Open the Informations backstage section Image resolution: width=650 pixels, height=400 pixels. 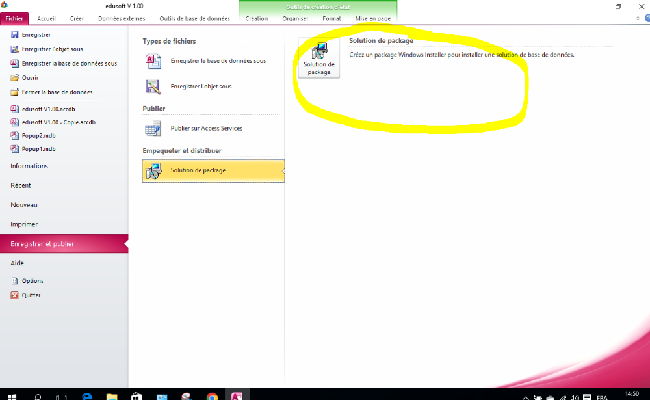29,166
